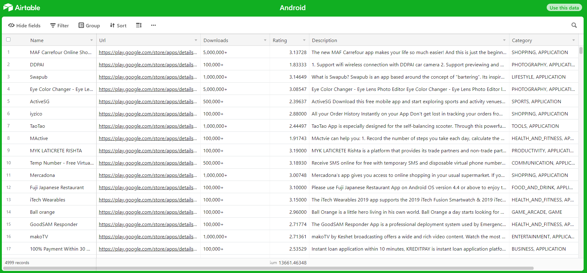Open the Filter option
The height and width of the screenshot is (273, 587).
[60, 25]
